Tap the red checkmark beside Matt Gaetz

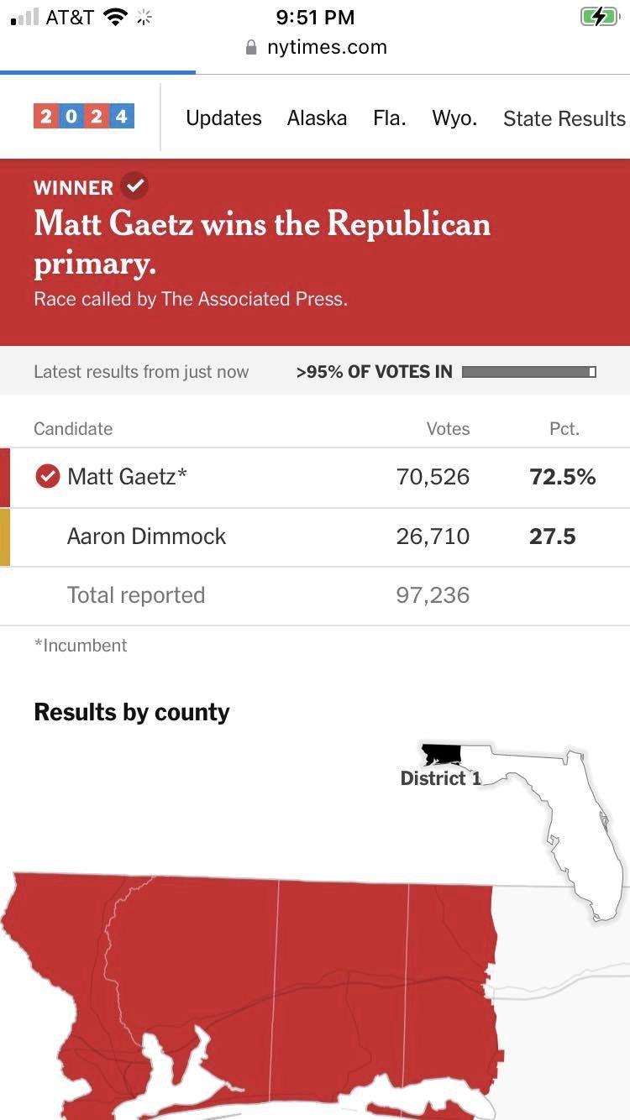click(48, 477)
